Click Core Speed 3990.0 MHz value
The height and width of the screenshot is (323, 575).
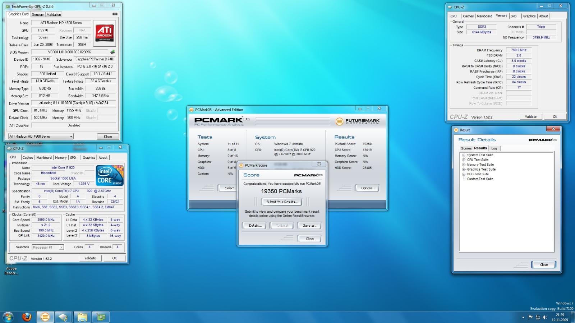(x=46, y=220)
